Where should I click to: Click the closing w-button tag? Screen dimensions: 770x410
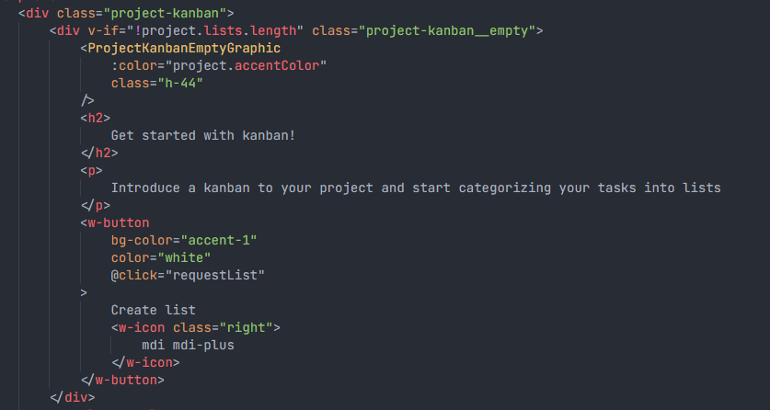[x=122, y=380]
